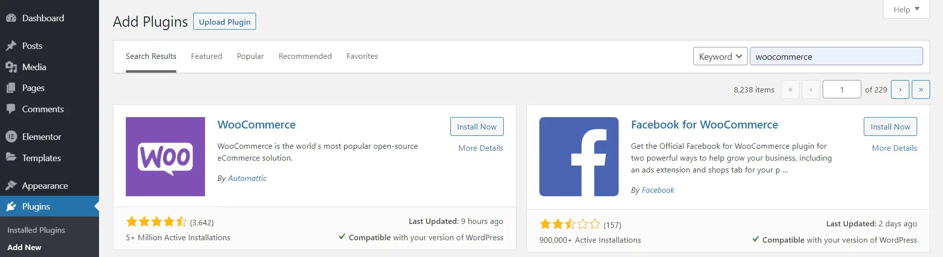This screenshot has width=943, height=257.
Task: Click the Appearance paintbrush icon
Action: coord(11,186)
